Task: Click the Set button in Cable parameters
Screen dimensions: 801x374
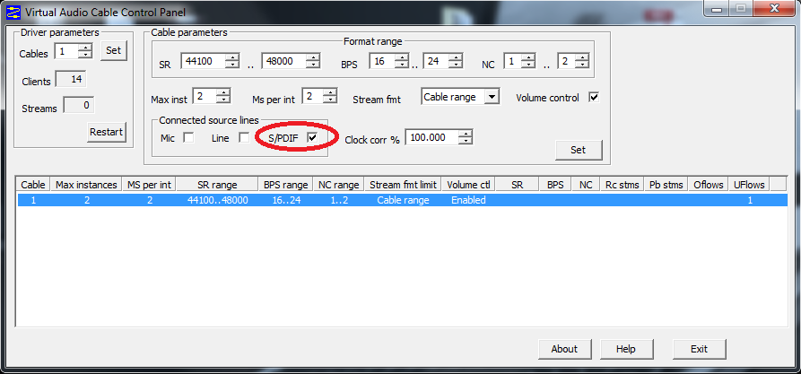Action: pos(579,150)
